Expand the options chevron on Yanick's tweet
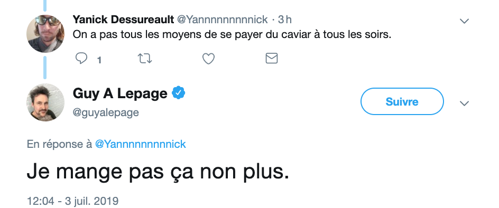The height and width of the screenshot is (208, 499). click(464, 21)
